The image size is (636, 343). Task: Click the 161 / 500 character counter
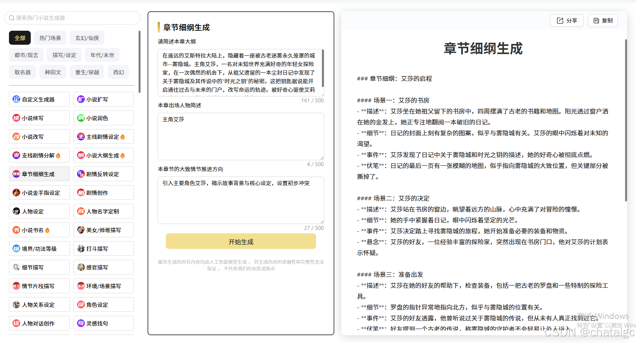point(313,100)
